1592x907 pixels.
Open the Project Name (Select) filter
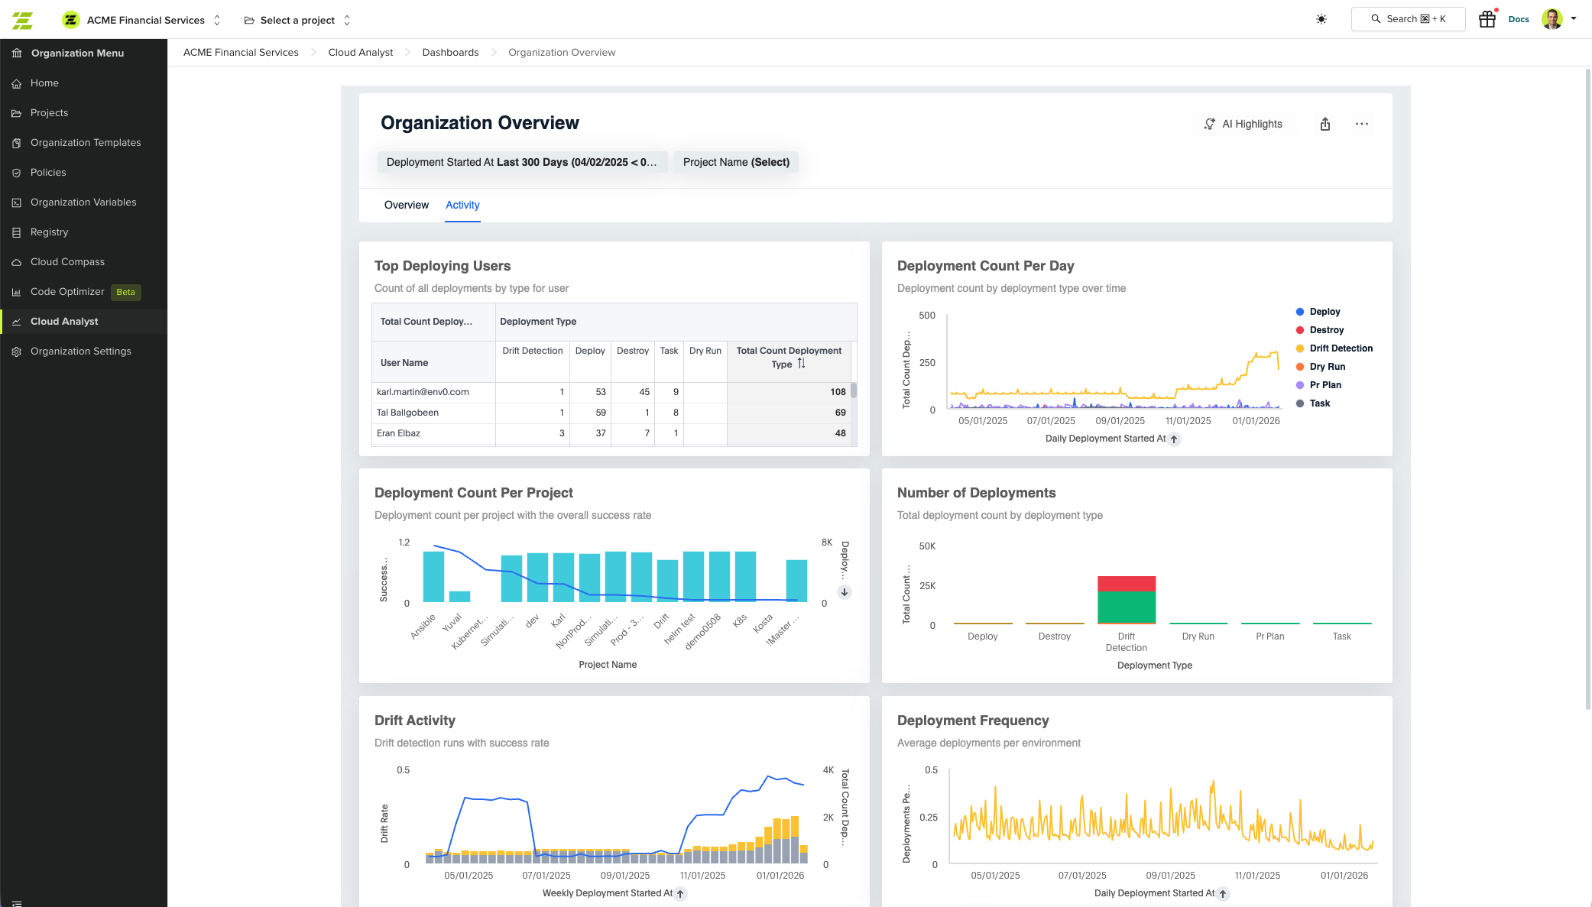pos(734,162)
